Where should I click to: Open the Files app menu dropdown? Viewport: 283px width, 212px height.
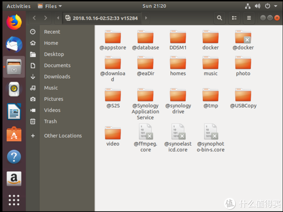pos(49,6)
